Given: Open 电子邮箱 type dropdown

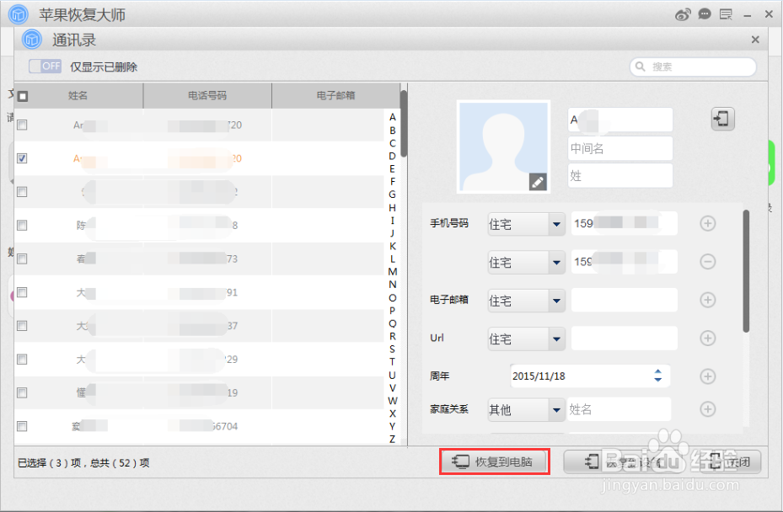Looking at the screenshot, I should (x=526, y=301).
